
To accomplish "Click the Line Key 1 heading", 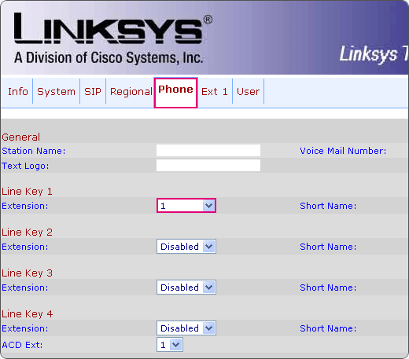I will click(x=27, y=192).
